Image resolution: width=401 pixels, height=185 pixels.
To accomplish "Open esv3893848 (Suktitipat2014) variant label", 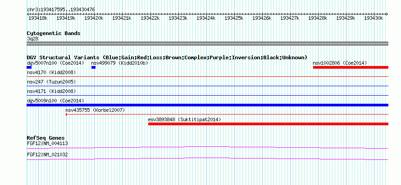I will click(184, 119).
